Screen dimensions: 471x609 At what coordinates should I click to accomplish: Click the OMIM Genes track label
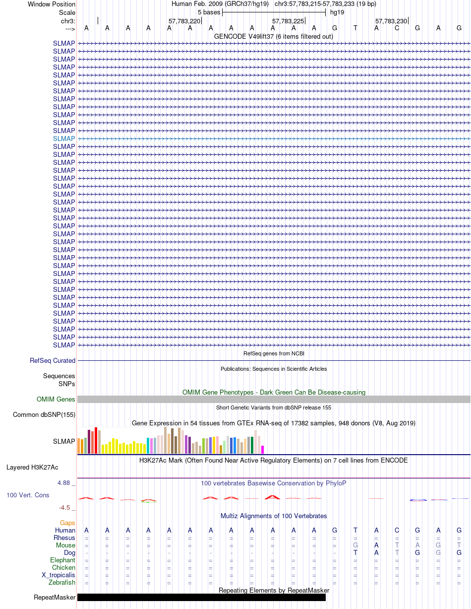point(56,399)
